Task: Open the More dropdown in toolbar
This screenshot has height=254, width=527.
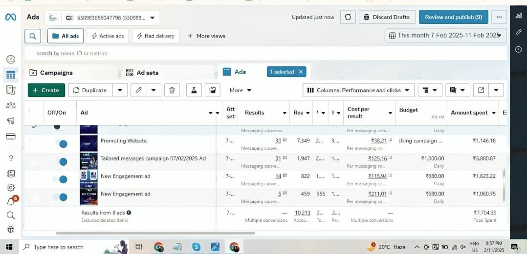Action: click(x=241, y=90)
